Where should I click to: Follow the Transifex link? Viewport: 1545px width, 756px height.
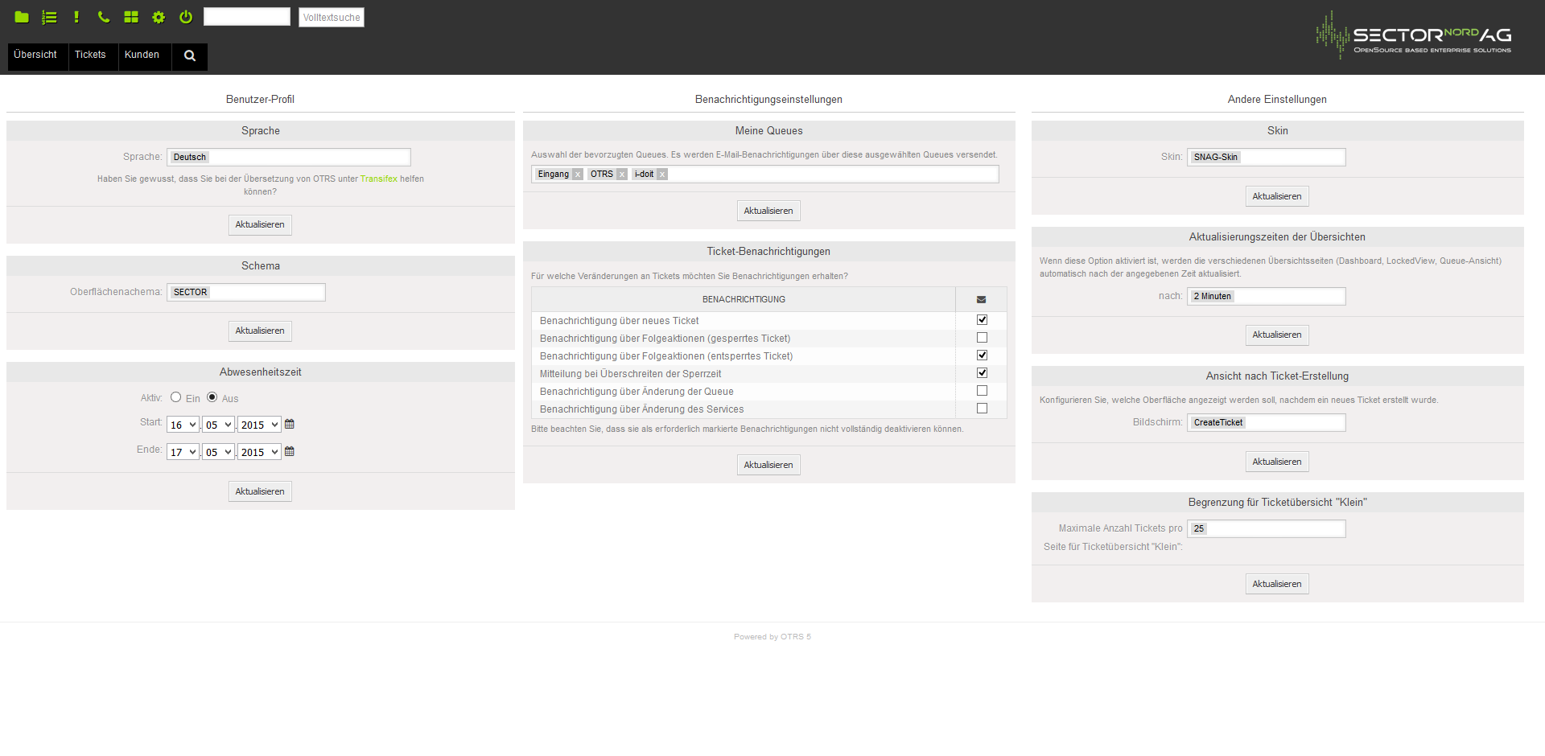tap(378, 179)
